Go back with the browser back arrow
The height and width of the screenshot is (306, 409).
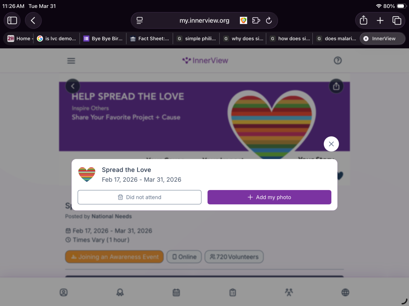pos(33,20)
